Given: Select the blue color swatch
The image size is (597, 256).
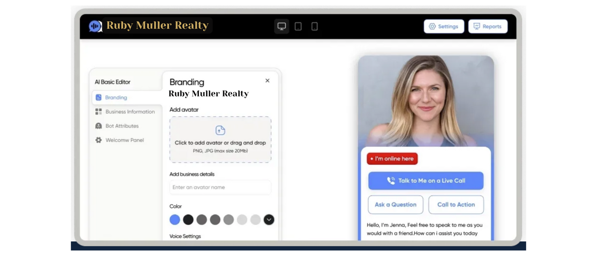Looking at the screenshot, I should (175, 219).
